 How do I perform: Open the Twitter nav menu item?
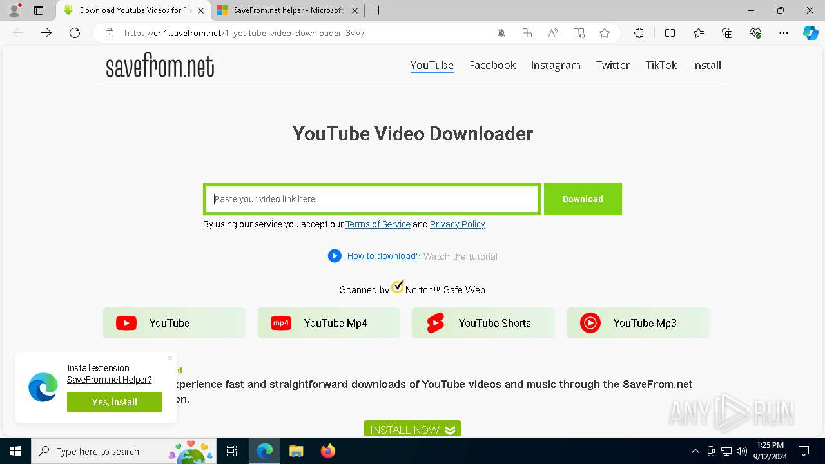[612, 65]
